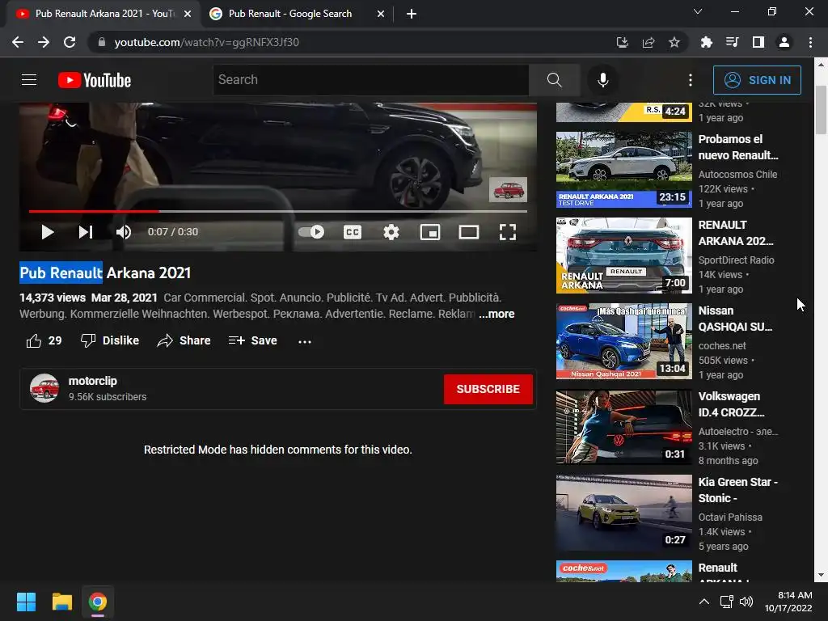Open Chrome tab search chevron

tap(698, 11)
